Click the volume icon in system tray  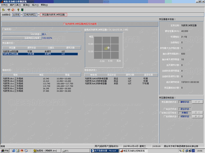[183, 151]
